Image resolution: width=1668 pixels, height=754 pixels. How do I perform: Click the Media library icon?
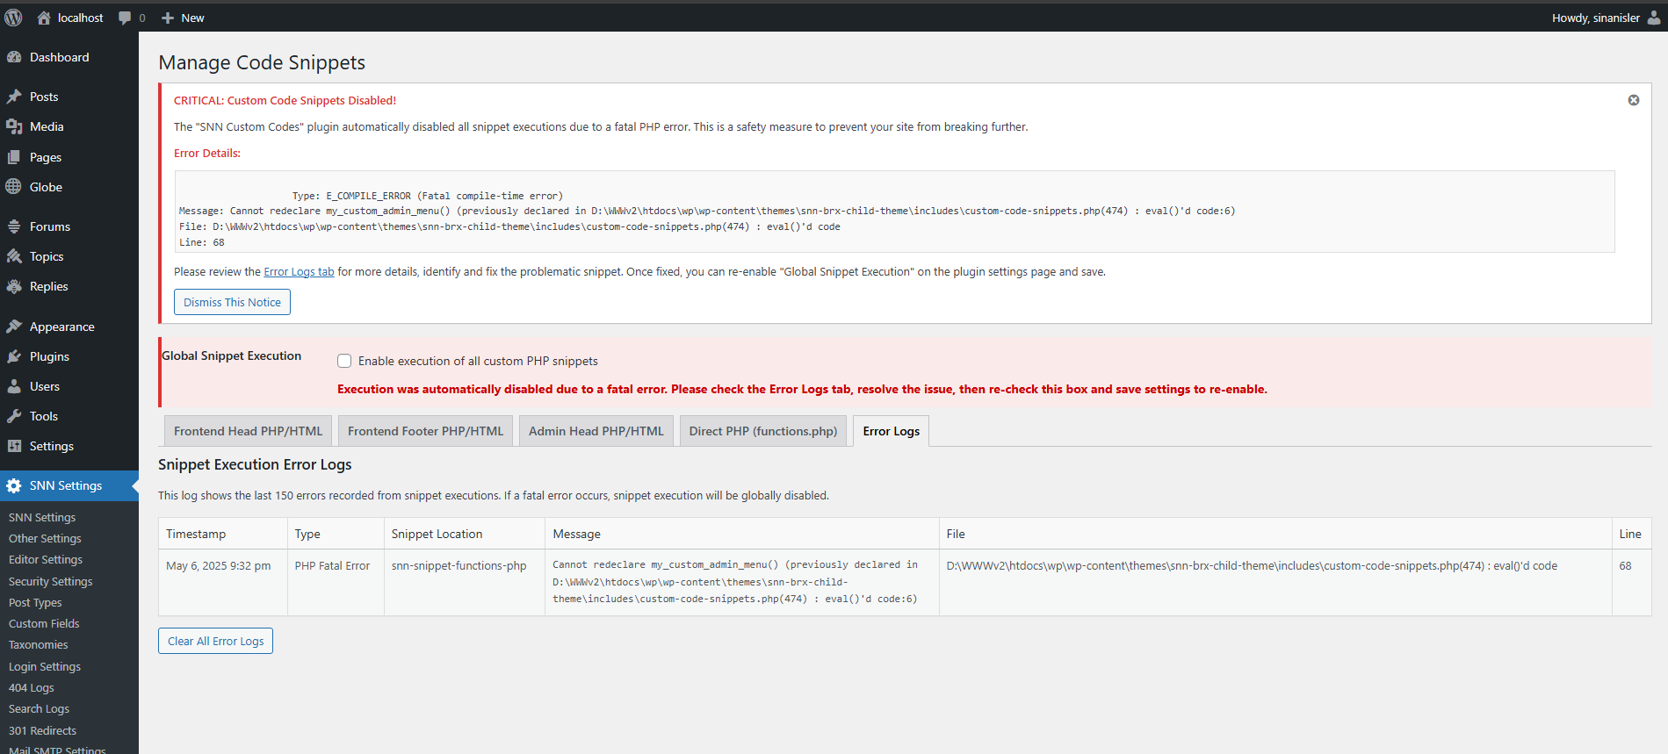pyautogui.click(x=14, y=126)
